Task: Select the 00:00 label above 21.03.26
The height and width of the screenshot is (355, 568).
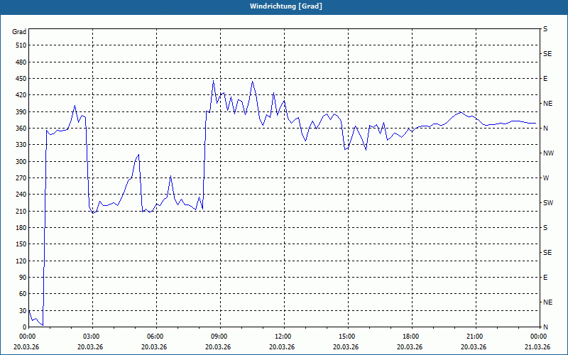Action: [539, 337]
